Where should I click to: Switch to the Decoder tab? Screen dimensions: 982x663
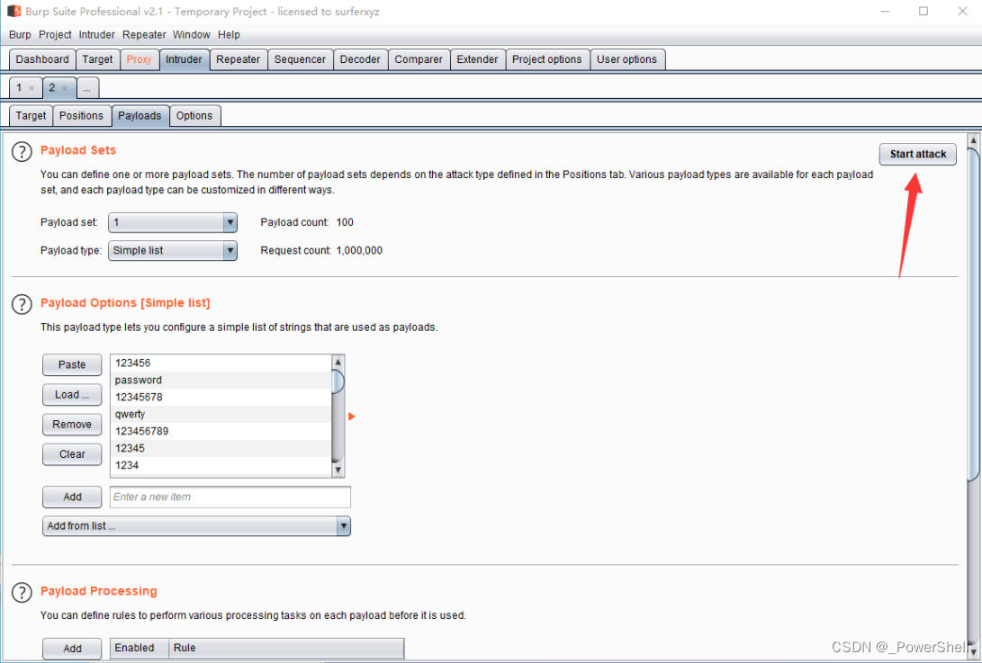tap(360, 59)
